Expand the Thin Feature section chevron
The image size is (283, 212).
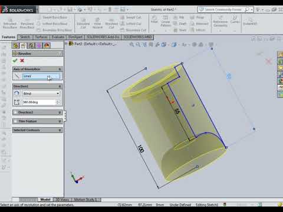[60, 121]
